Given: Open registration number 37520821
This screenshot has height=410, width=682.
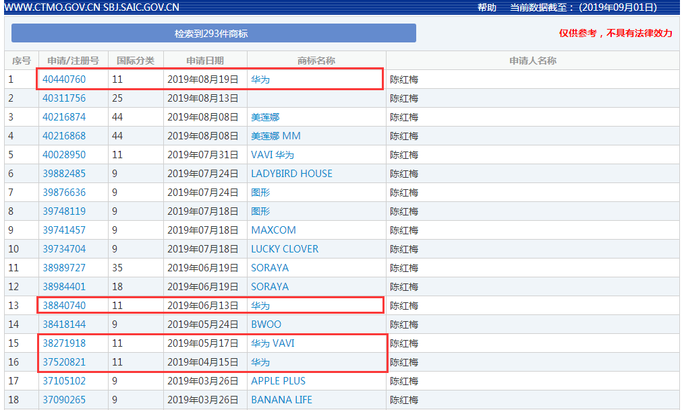Looking at the screenshot, I should 64,362.
